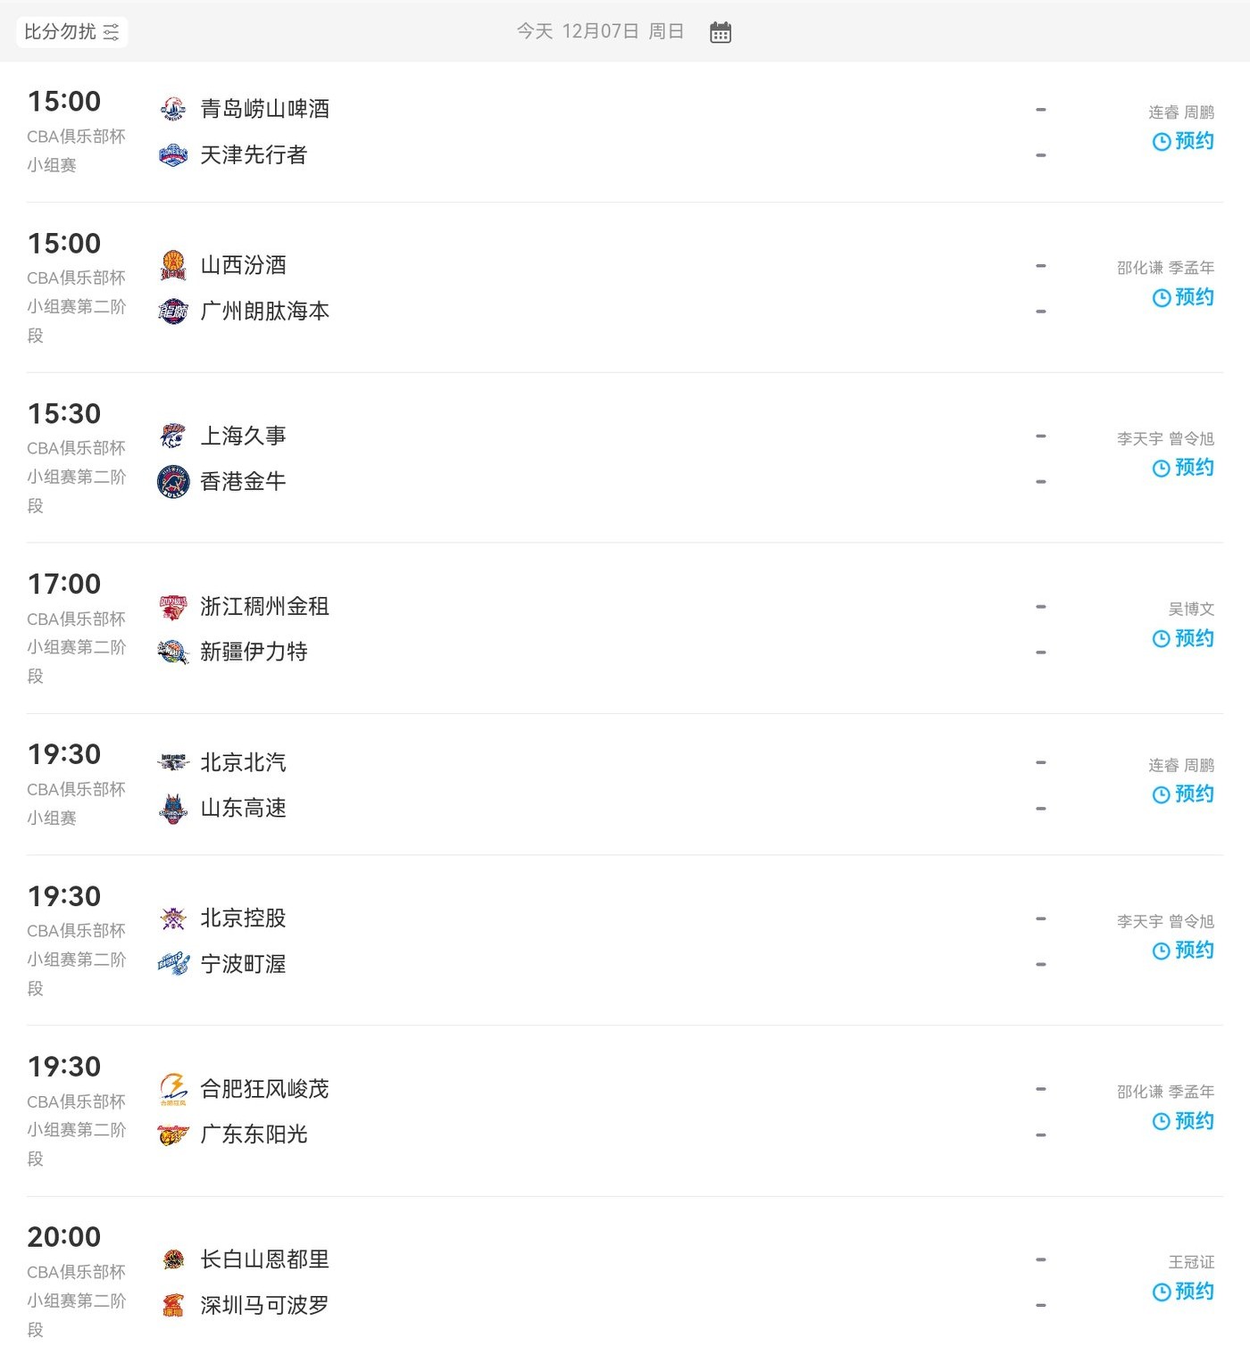Click the 深圳马可波罗 team logo
The width and height of the screenshot is (1250, 1363).
click(x=173, y=1306)
